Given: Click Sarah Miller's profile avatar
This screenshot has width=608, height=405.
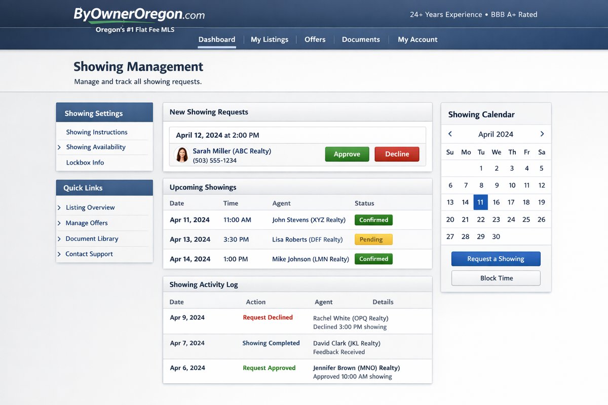Looking at the screenshot, I should tap(181, 154).
